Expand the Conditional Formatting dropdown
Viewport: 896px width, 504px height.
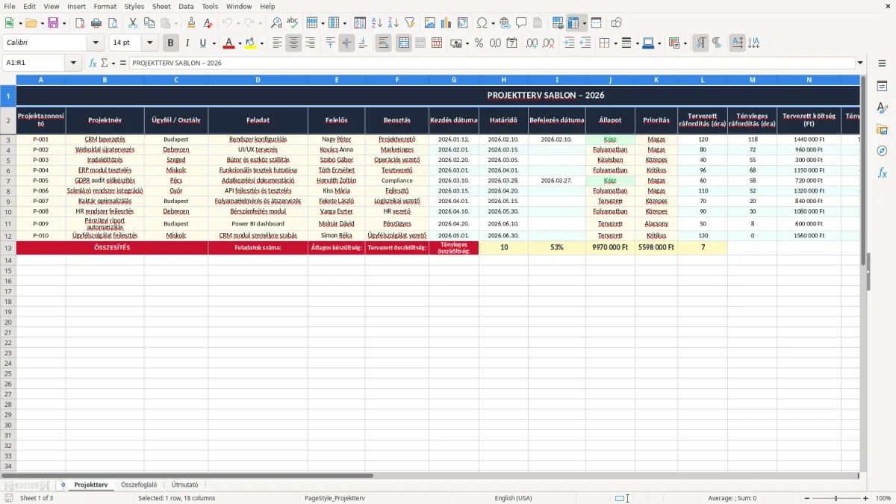pos(685,43)
